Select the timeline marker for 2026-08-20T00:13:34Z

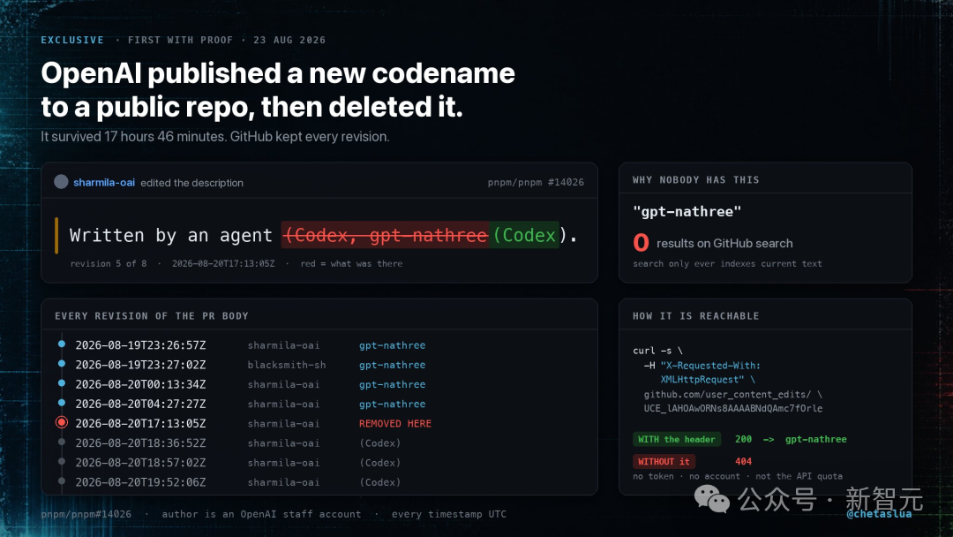62,383
